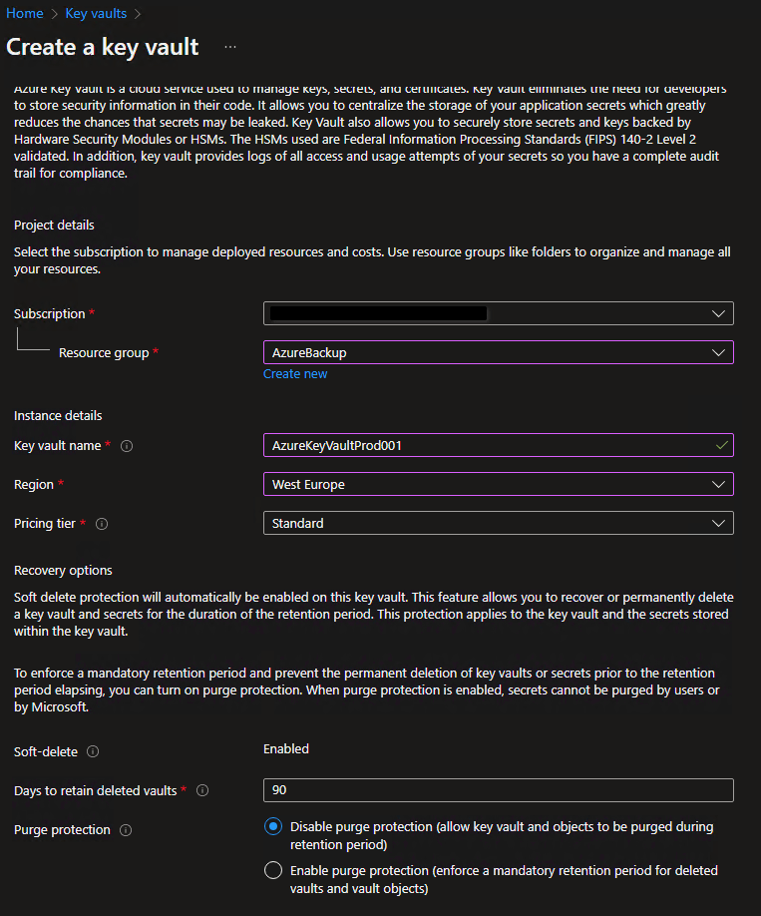Go to Key vaults breadcrumb
The image size is (761, 916).
coord(96,13)
